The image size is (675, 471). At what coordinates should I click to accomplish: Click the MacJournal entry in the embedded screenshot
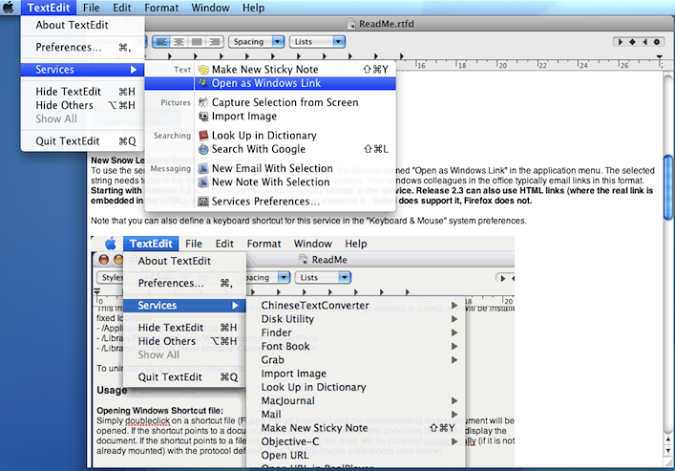[x=356, y=400]
